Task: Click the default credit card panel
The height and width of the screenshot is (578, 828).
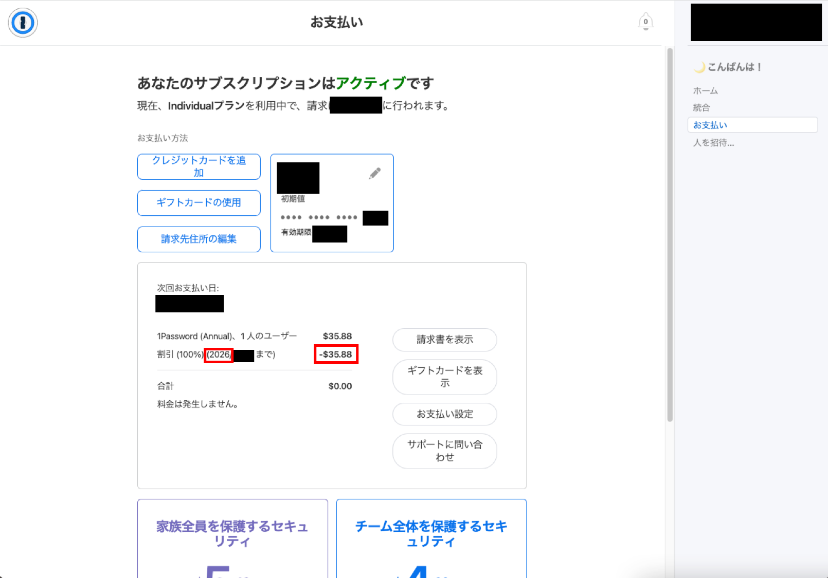Action: click(332, 203)
